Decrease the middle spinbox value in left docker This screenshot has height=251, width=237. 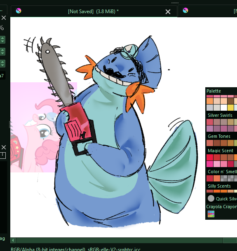[x=2, y=53]
